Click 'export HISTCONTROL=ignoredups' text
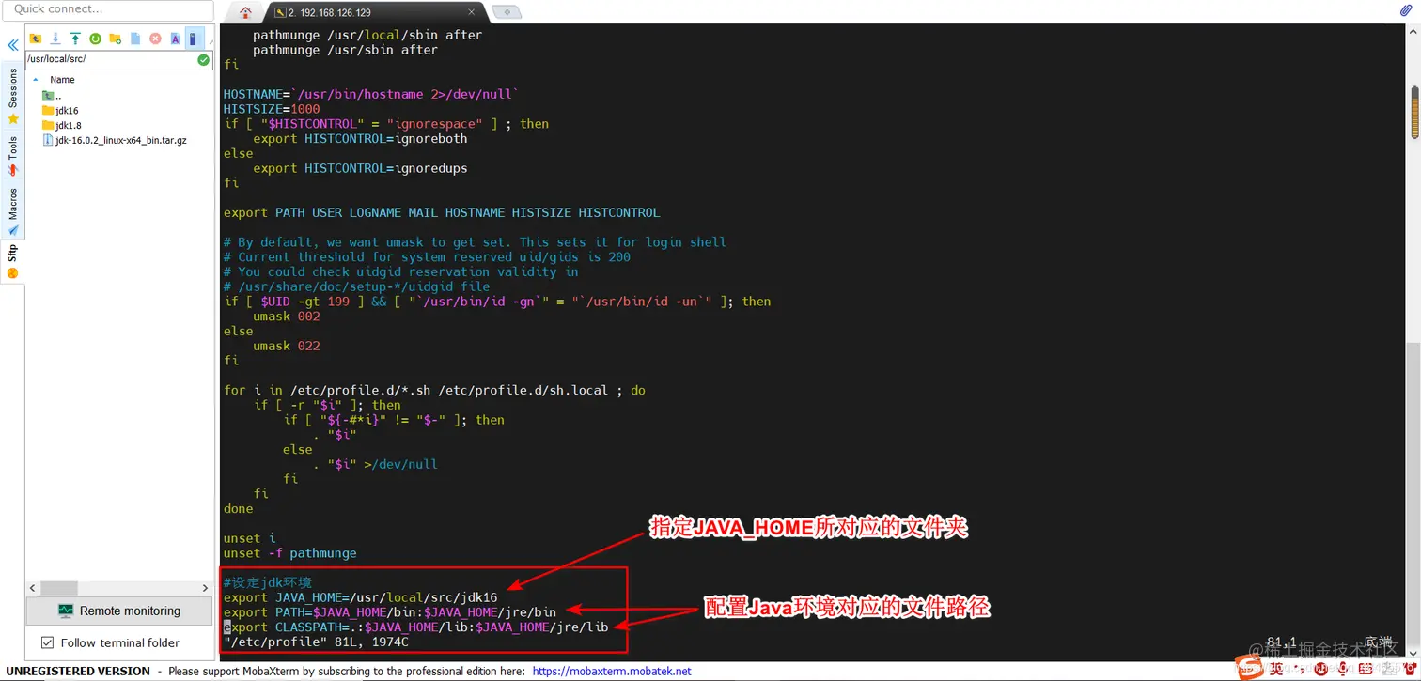 coord(360,168)
